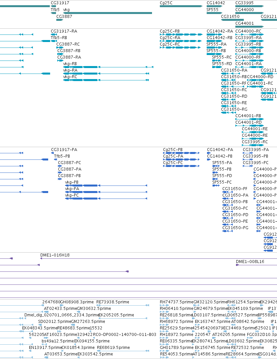Viewport: 277px width, 359px height.
Task: Open EST AT02433.5prime
Action: click(60, 309)
